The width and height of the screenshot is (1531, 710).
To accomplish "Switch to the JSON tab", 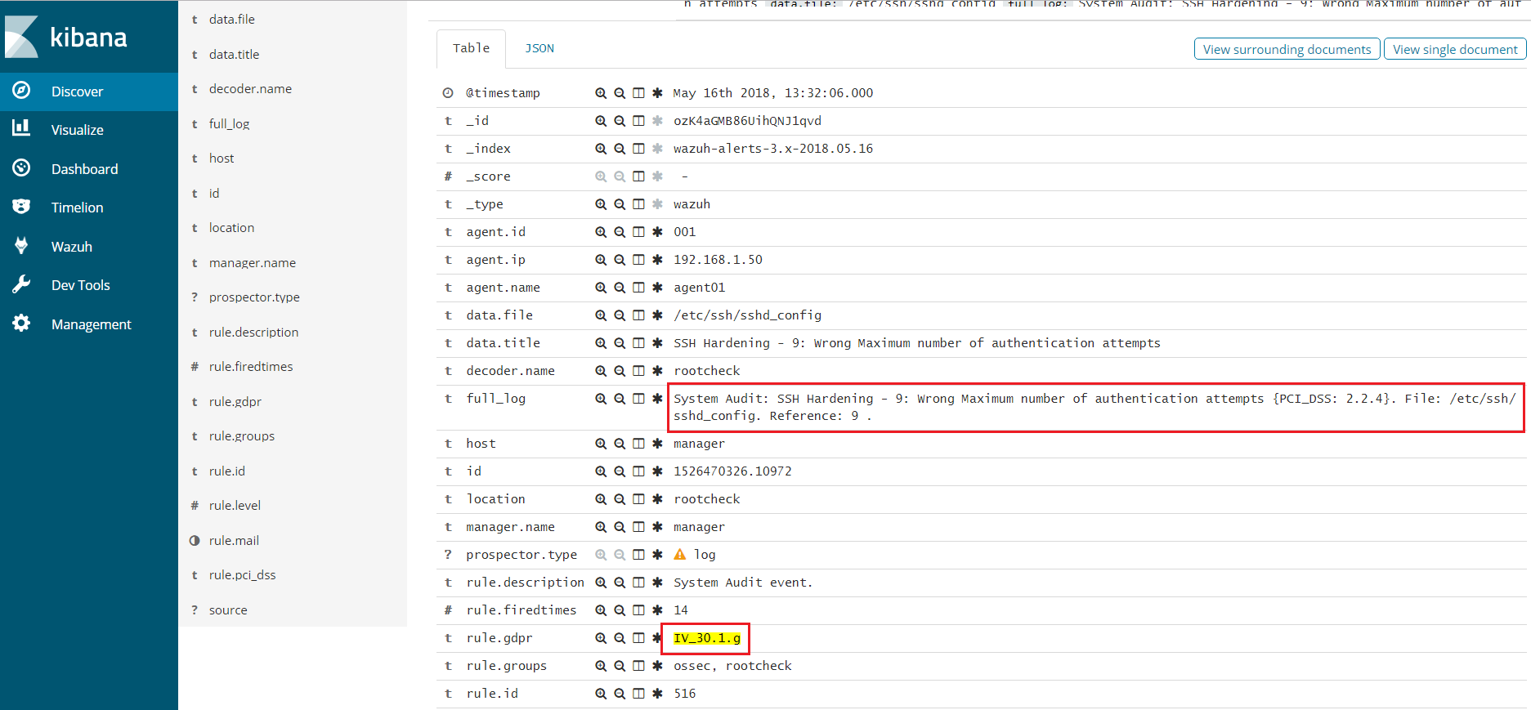I will (x=539, y=48).
